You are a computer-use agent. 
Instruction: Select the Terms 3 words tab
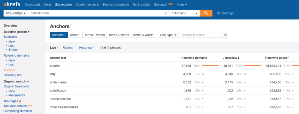click(x=119, y=35)
